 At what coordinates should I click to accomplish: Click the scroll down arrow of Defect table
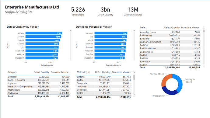204,65
